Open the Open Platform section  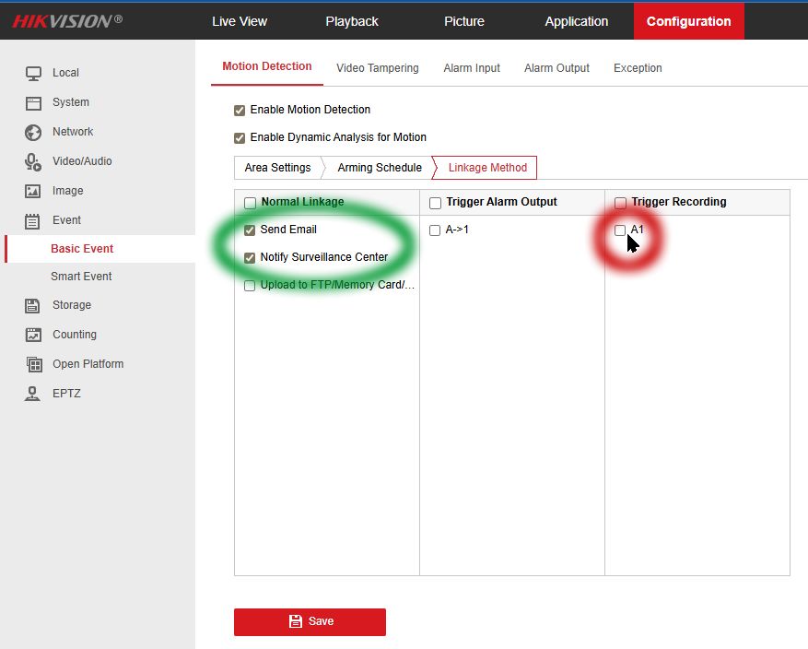pyautogui.click(x=88, y=364)
